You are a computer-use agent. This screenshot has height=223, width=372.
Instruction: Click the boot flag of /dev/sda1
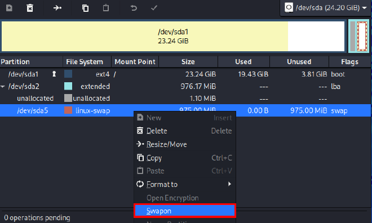tap(338, 74)
